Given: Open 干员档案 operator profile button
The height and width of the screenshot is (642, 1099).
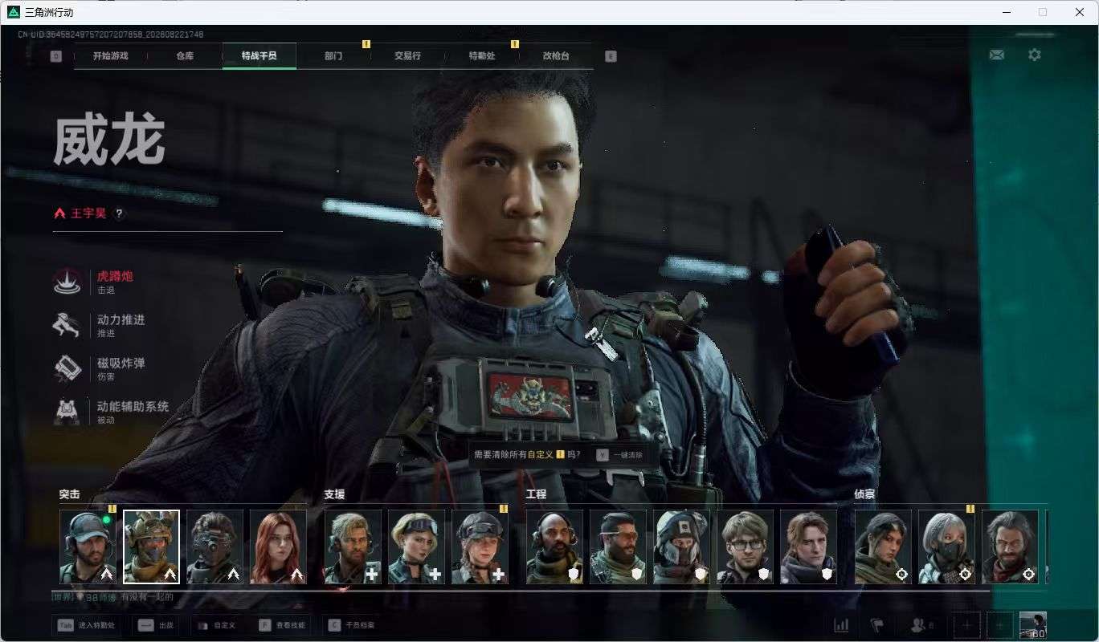Looking at the screenshot, I should 351,625.
